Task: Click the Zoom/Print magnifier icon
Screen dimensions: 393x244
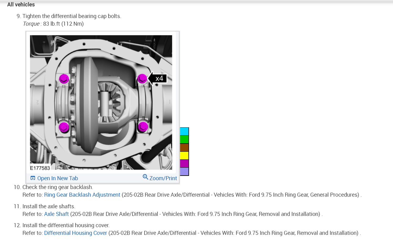Action: [145, 177]
